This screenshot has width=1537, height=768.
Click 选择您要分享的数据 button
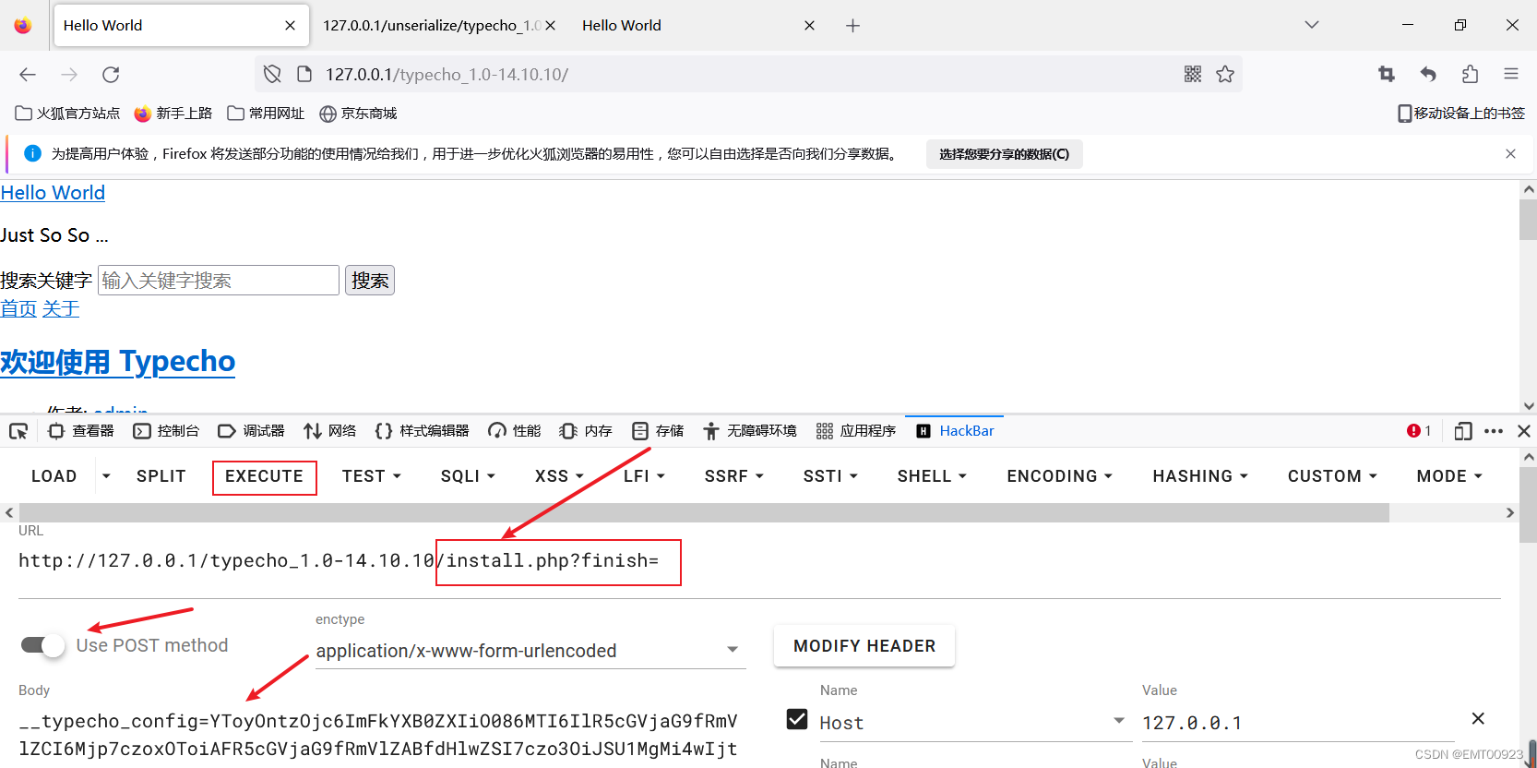pyautogui.click(x=1004, y=154)
